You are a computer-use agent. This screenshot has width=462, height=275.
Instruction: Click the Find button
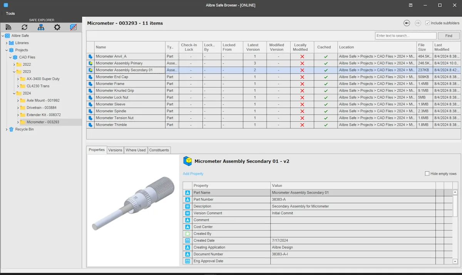pyautogui.click(x=449, y=36)
